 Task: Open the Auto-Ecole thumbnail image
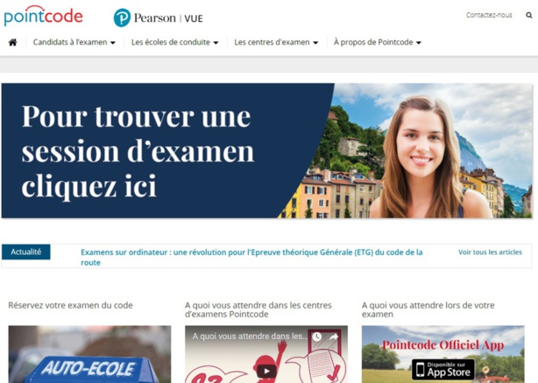pyautogui.click(x=89, y=354)
